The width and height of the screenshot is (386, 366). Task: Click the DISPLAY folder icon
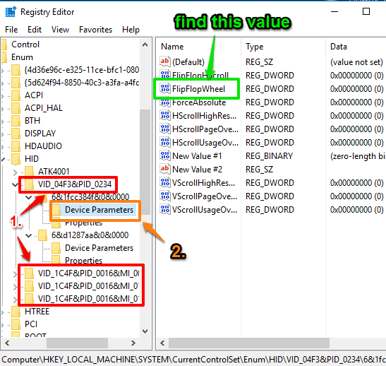pos(16,134)
